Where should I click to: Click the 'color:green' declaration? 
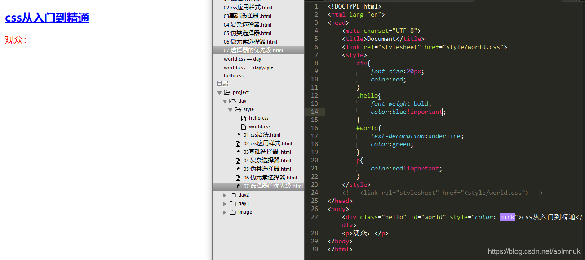coord(390,144)
